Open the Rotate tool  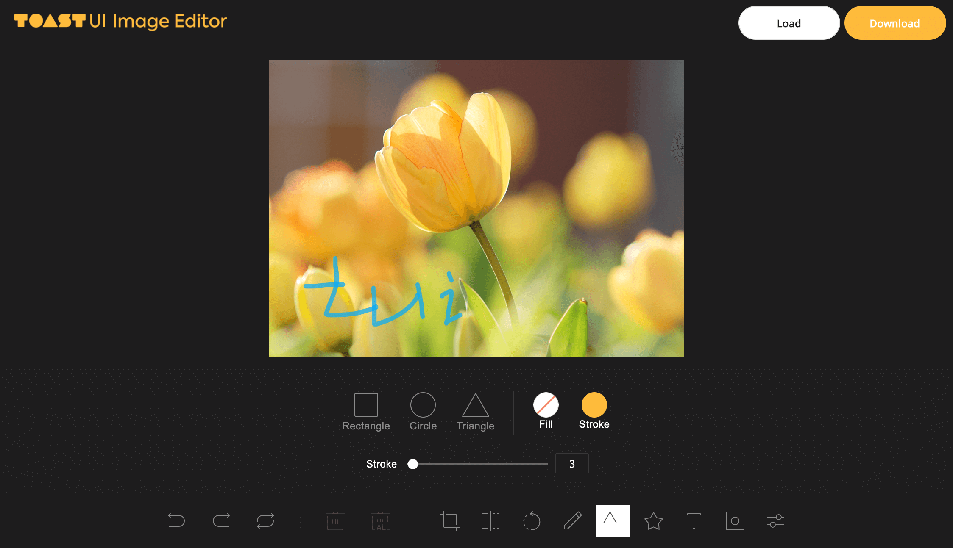tap(531, 520)
